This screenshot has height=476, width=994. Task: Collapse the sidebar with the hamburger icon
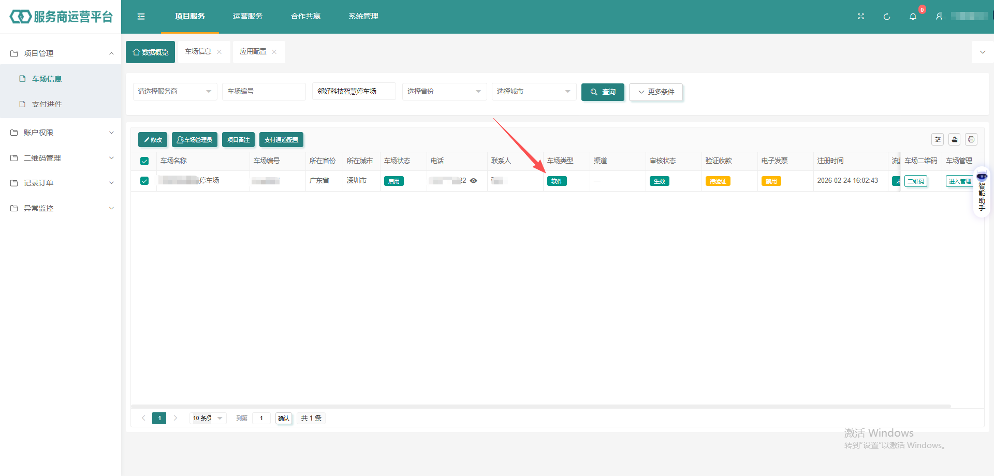click(x=141, y=17)
